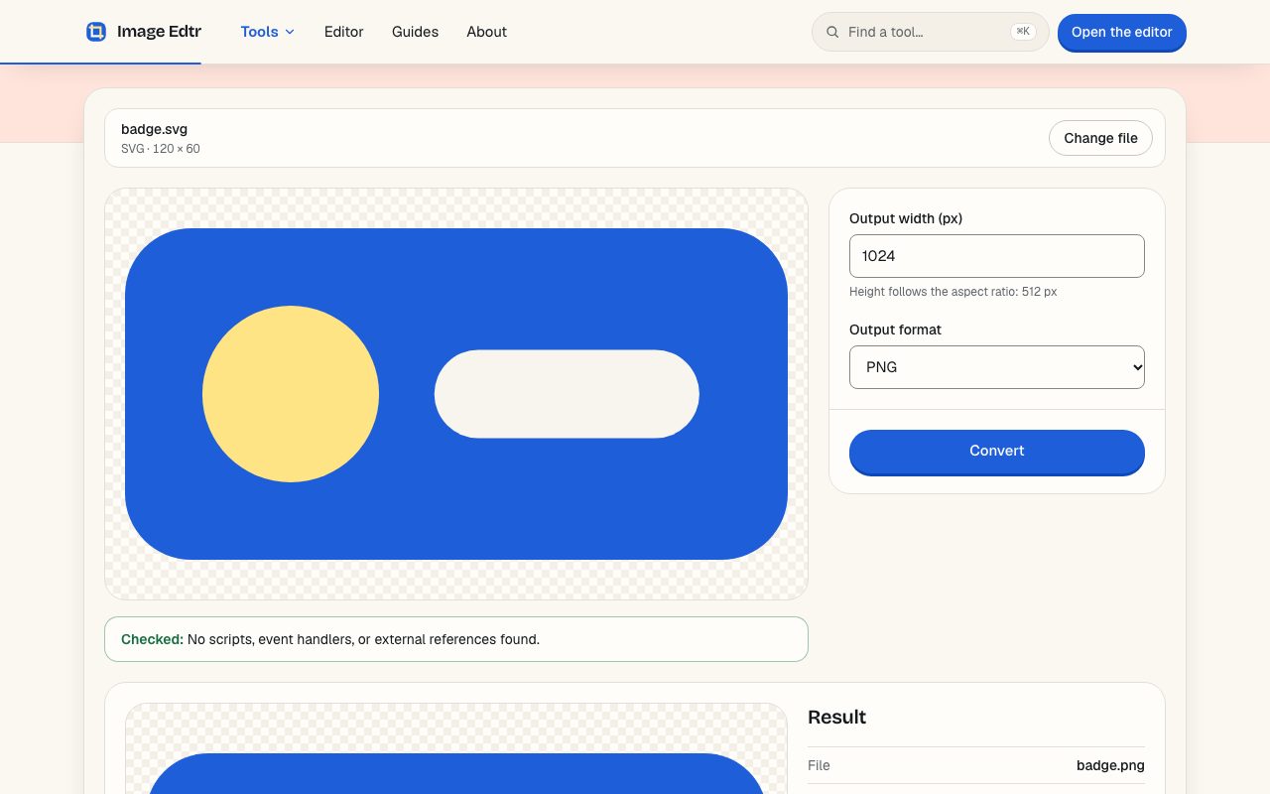The image size is (1270, 794).
Task: Open the About page
Action: pyautogui.click(x=486, y=32)
